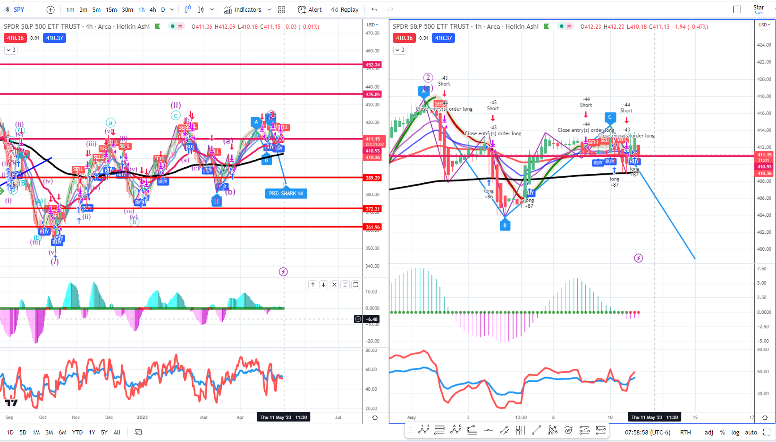Select the D daily interval
776x442 pixels.
click(163, 9)
